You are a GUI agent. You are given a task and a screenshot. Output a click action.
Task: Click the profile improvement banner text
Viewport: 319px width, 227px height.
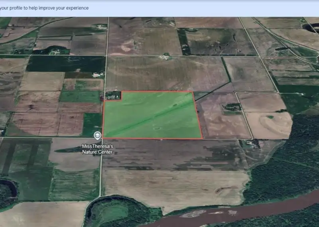(44, 8)
